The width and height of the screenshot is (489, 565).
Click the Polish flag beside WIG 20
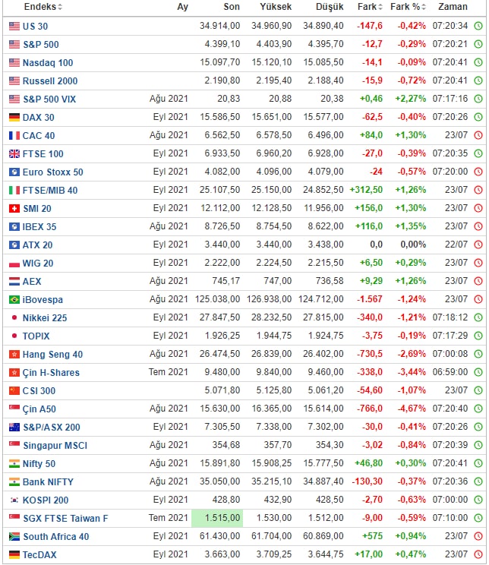pyautogui.click(x=14, y=264)
